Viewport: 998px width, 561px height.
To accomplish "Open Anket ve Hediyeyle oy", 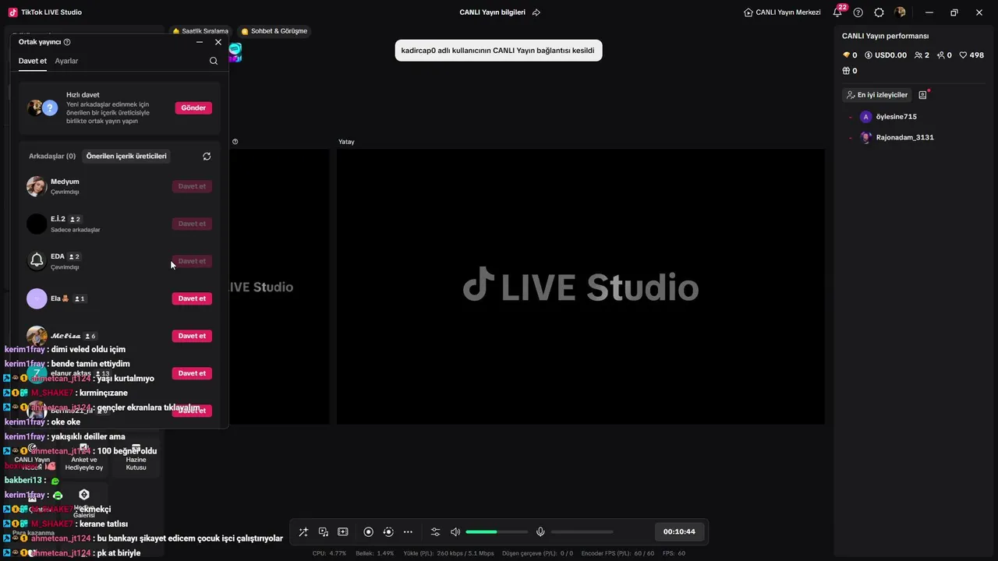I will [84, 458].
